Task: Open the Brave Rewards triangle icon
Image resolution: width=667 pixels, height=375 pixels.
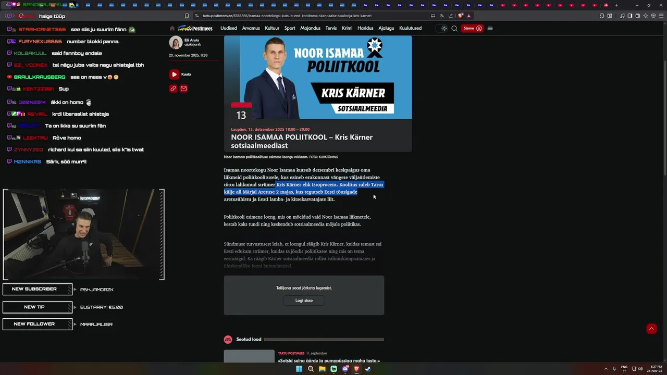Action: click(469, 16)
